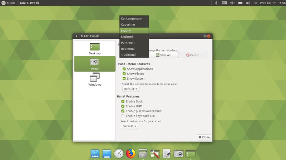Open Firefox from the dock
Screen dimensions: 286x160
coord(131,153)
